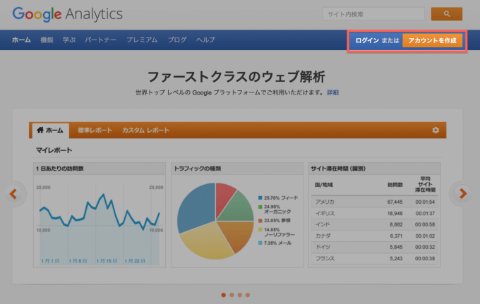Click the ログイン link
The width and height of the screenshot is (480, 304).
click(x=367, y=40)
